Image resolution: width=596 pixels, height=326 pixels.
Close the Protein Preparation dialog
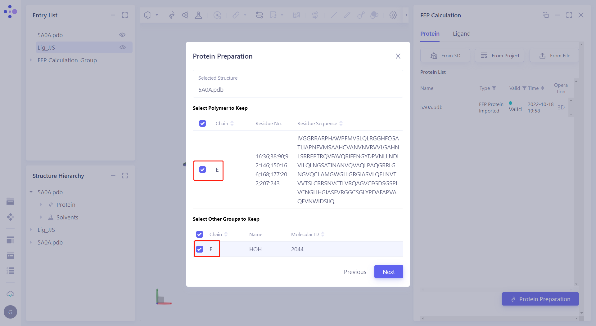click(x=398, y=56)
